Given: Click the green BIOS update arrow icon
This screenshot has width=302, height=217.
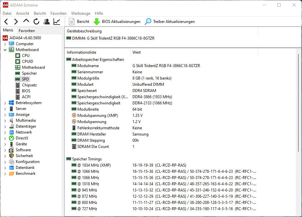Looking at the screenshot, I should click(96, 22).
